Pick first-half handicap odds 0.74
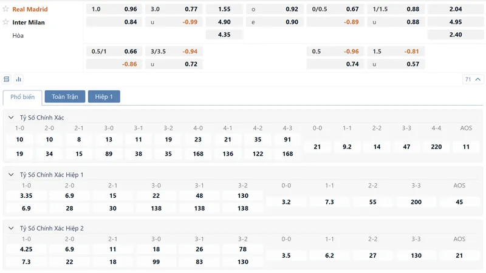The image size is (486, 273). (x=335, y=64)
